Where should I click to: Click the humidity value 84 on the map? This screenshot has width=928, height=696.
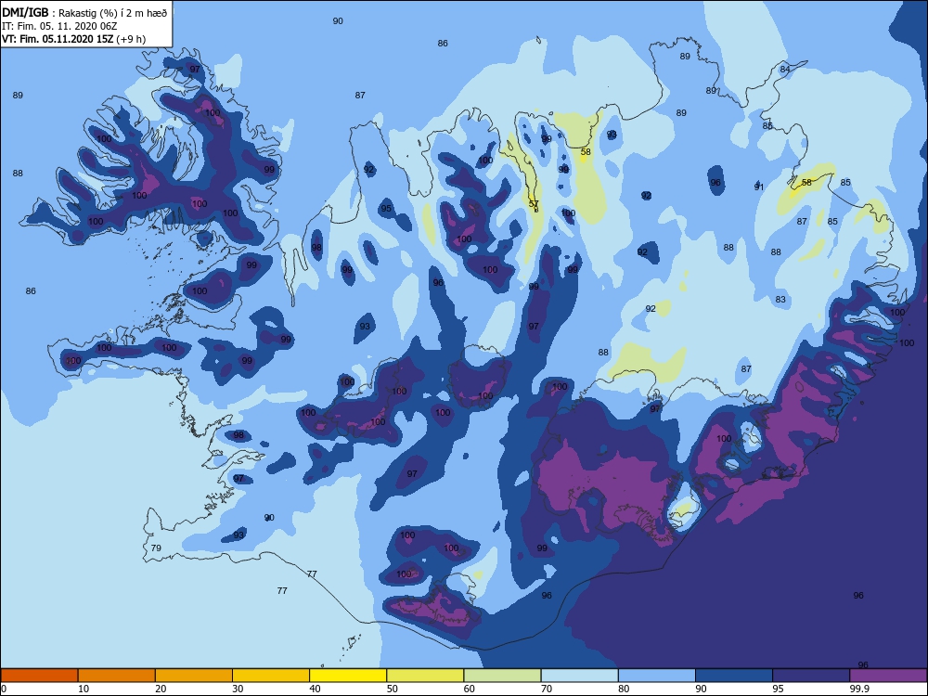pyautogui.click(x=785, y=70)
